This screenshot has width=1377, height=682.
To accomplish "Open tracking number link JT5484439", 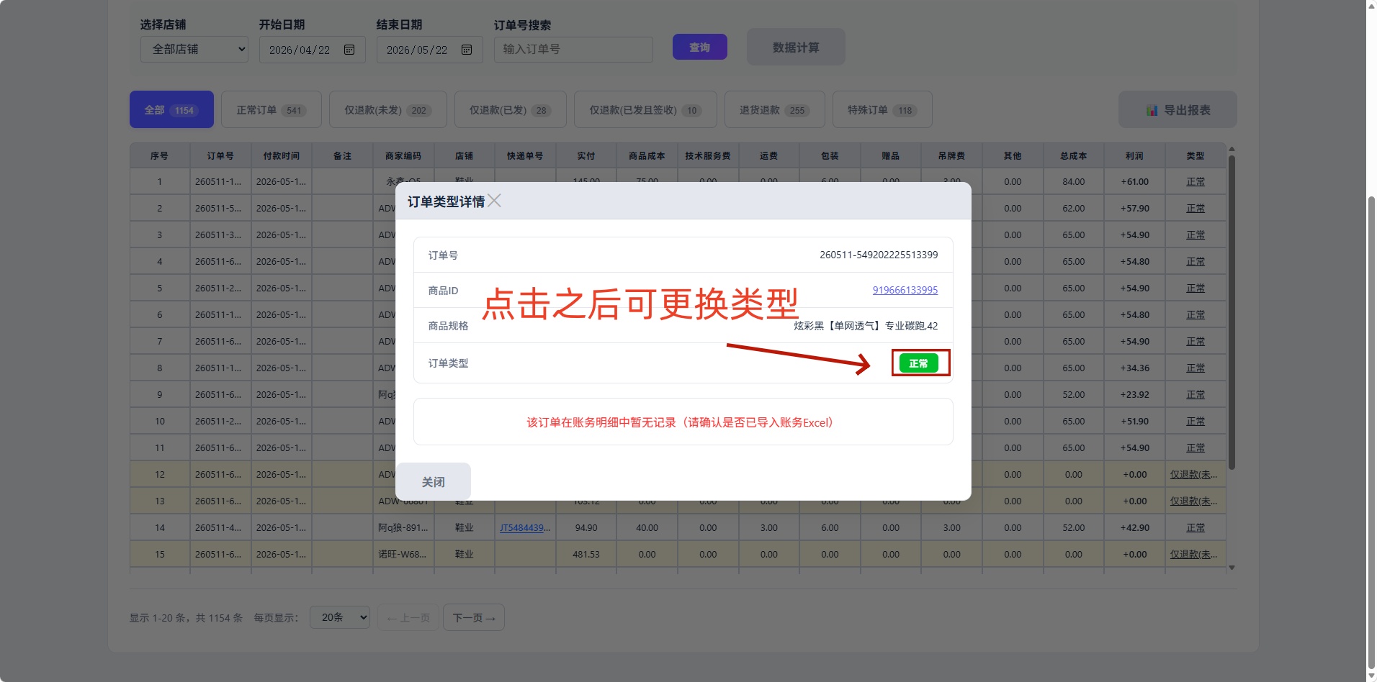I will 525,527.
